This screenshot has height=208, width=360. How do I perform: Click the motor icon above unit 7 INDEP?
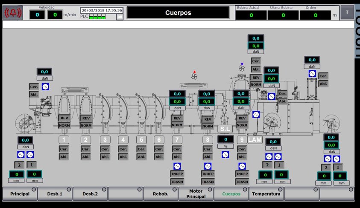coord(177,166)
